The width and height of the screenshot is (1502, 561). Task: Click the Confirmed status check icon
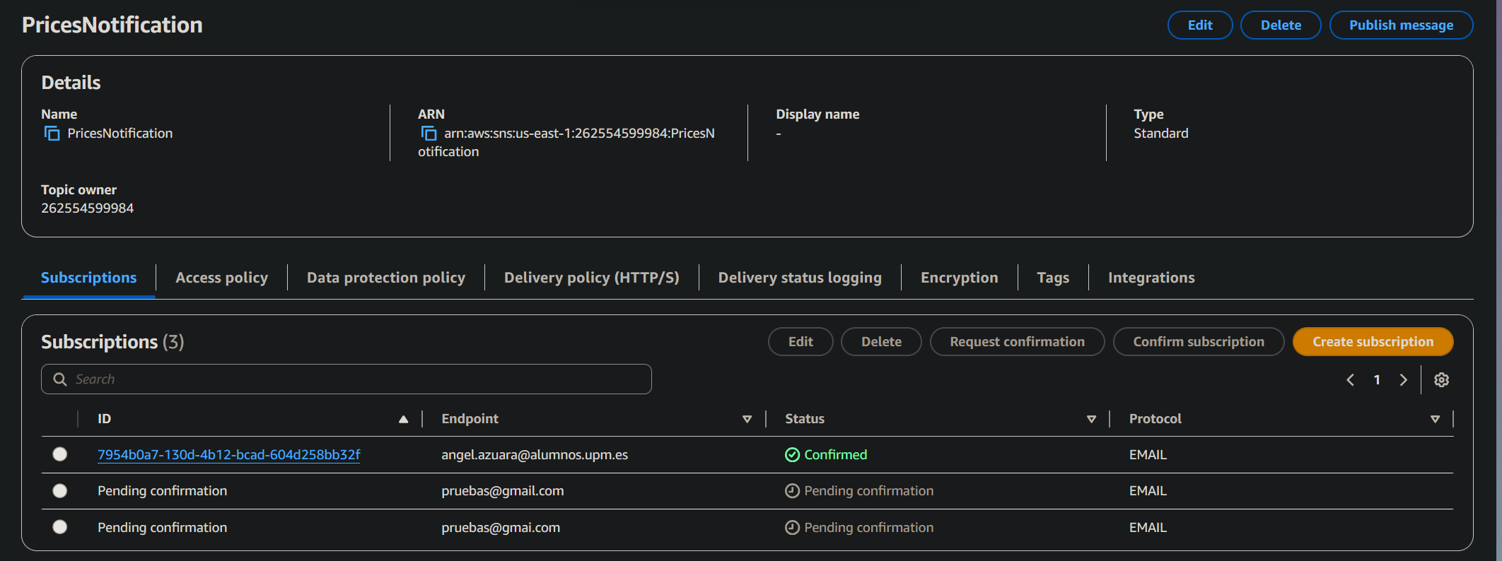[x=792, y=455]
